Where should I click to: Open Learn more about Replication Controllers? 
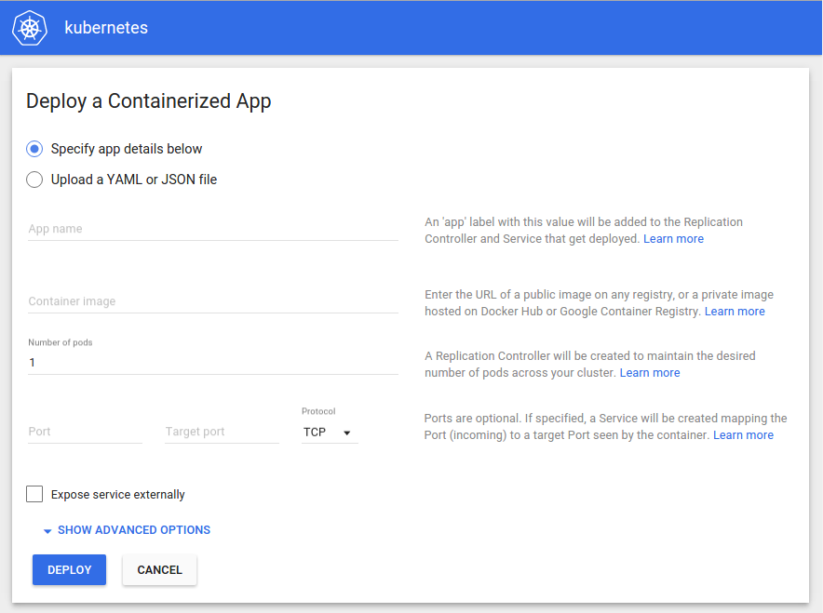click(x=650, y=372)
